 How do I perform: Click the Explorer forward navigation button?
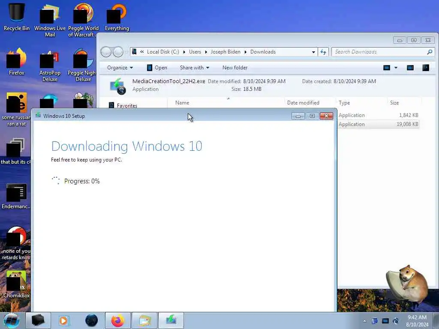tap(118, 52)
